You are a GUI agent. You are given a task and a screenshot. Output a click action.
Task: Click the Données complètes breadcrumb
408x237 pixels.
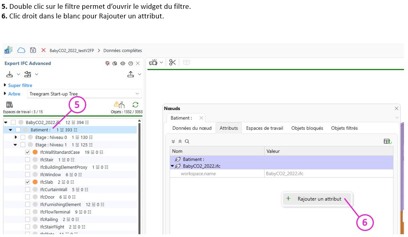[x=122, y=50]
